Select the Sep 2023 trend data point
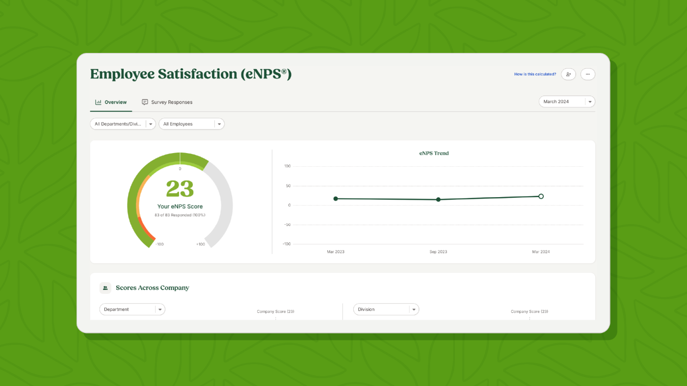The image size is (687, 386). point(438,200)
